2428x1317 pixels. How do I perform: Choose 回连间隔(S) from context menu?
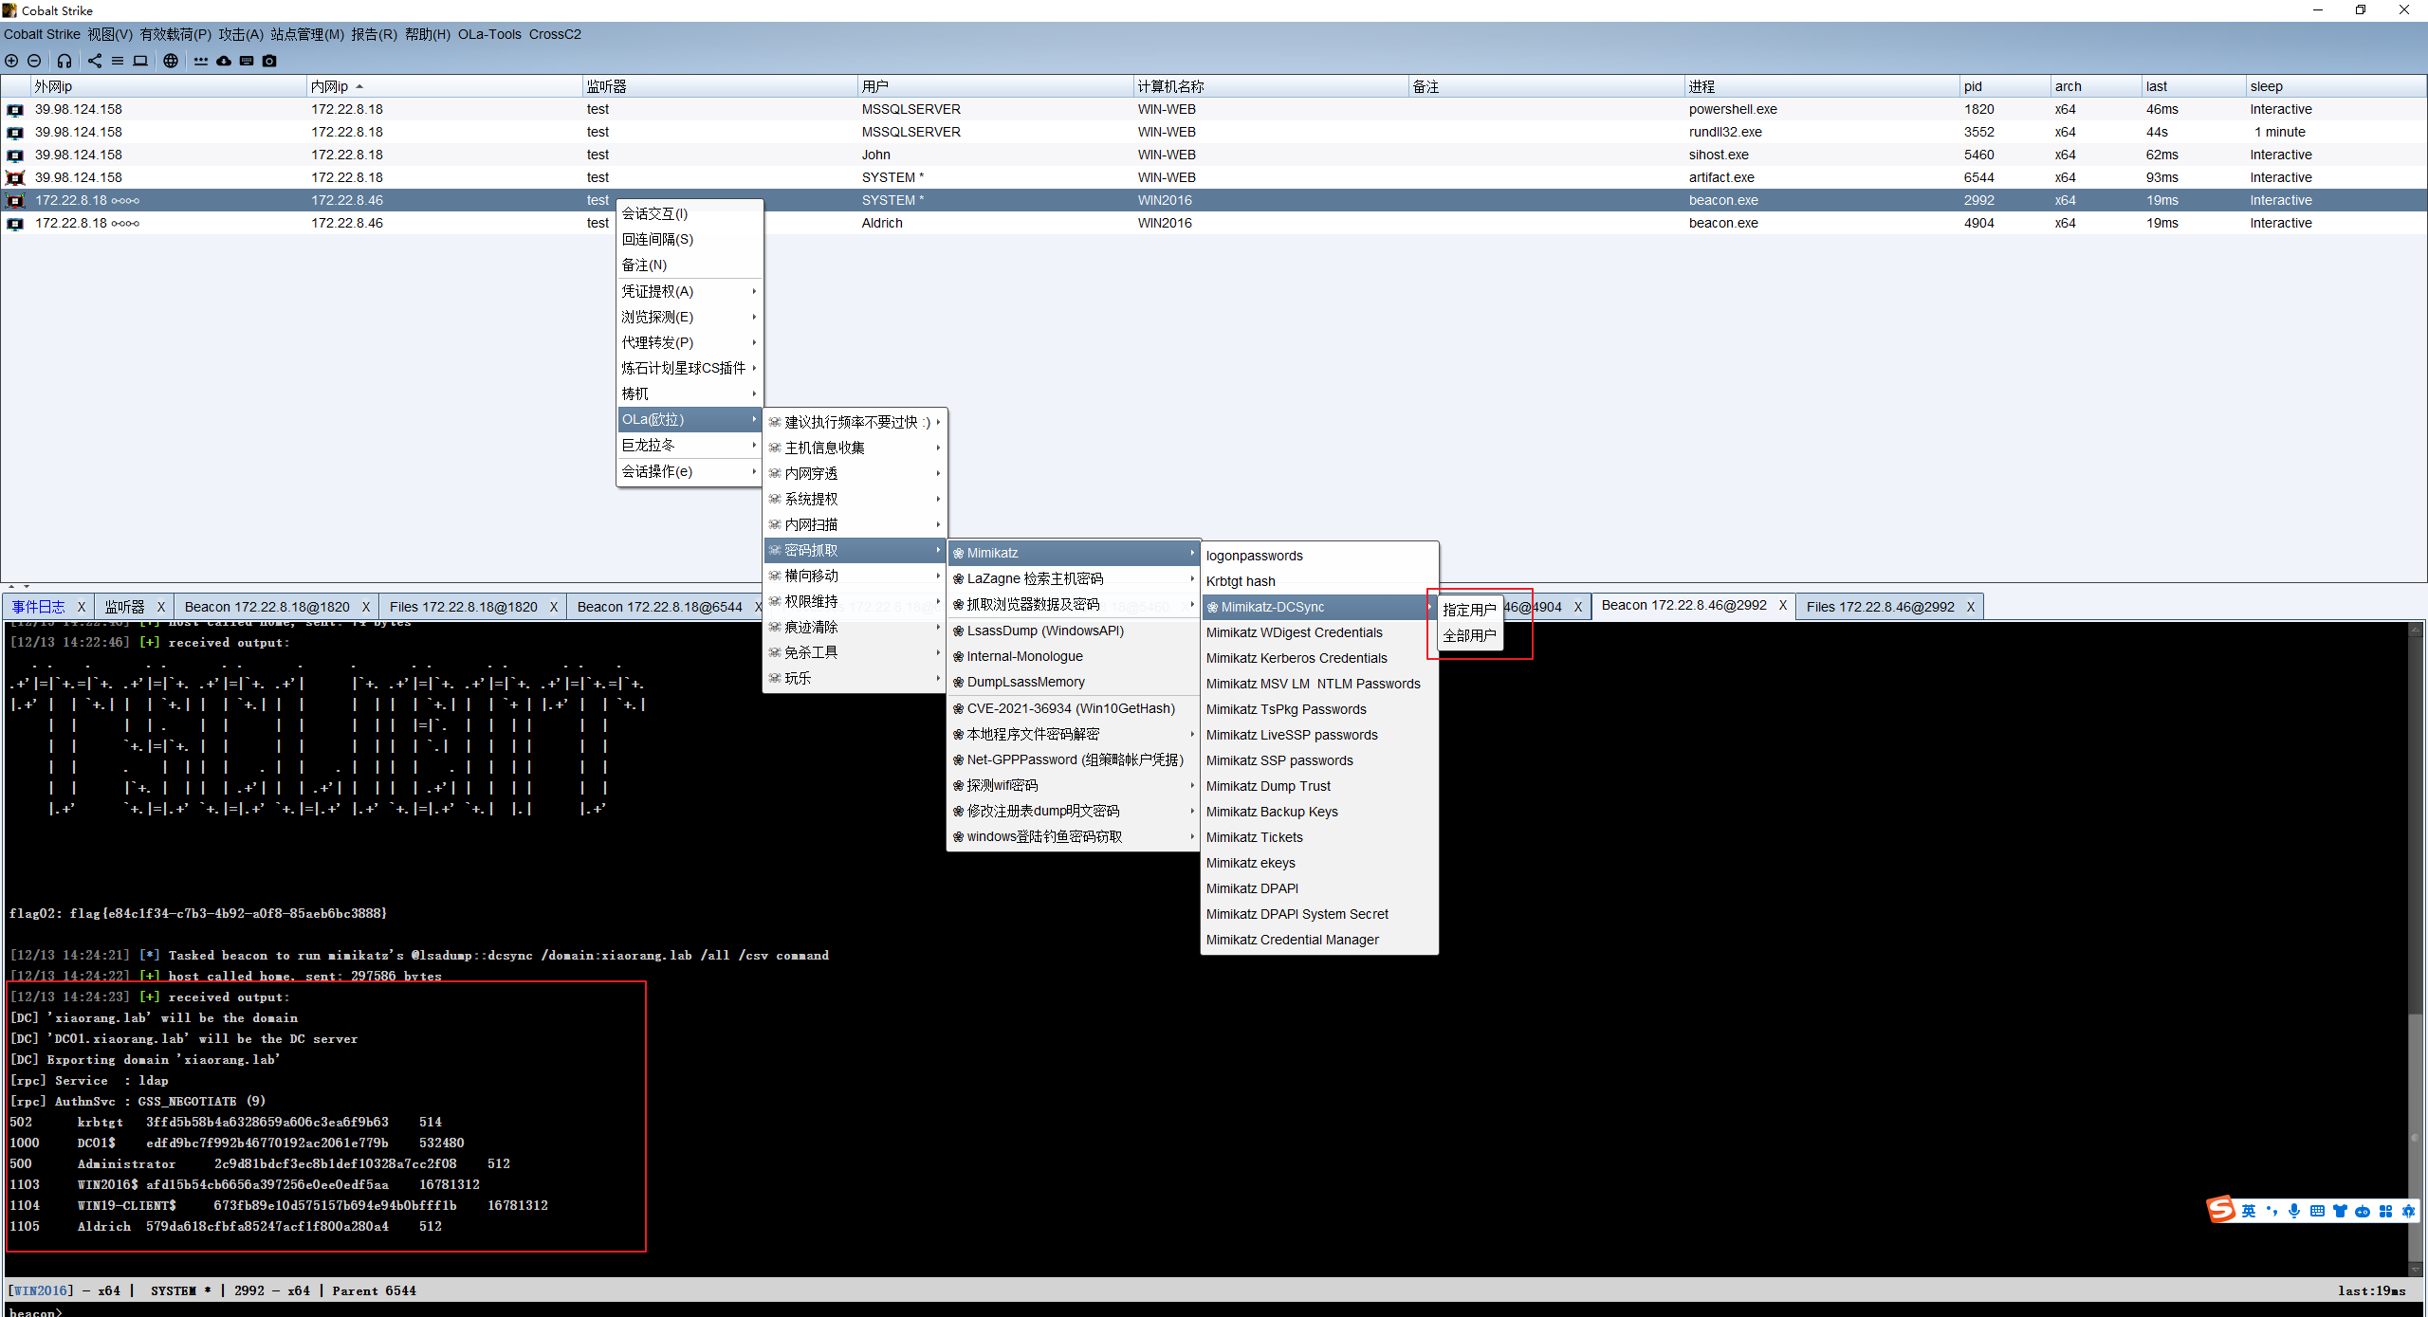[x=690, y=239]
